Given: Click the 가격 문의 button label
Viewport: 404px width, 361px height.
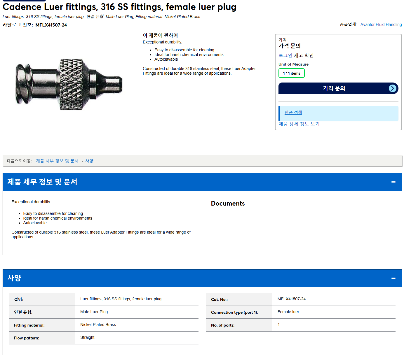Looking at the screenshot, I should (334, 88).
